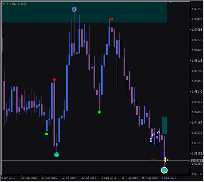204x182 pixels.
Task: Select the ringed green dot at July low
Action: click(56, 155)
